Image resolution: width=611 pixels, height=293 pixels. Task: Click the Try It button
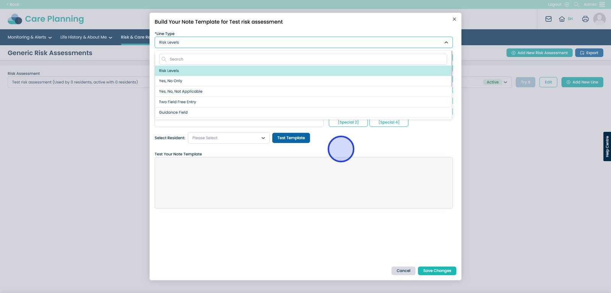[525, 82]
